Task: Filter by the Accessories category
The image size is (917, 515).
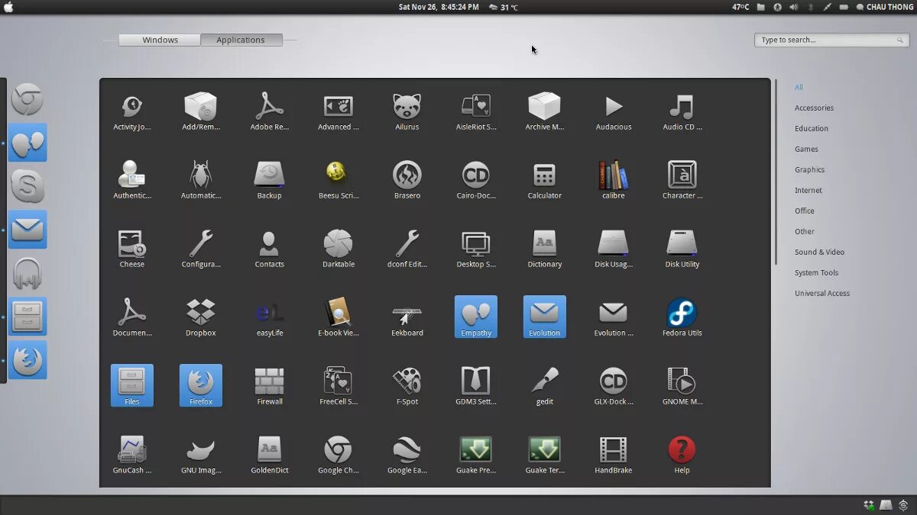Action: (814, 108)
